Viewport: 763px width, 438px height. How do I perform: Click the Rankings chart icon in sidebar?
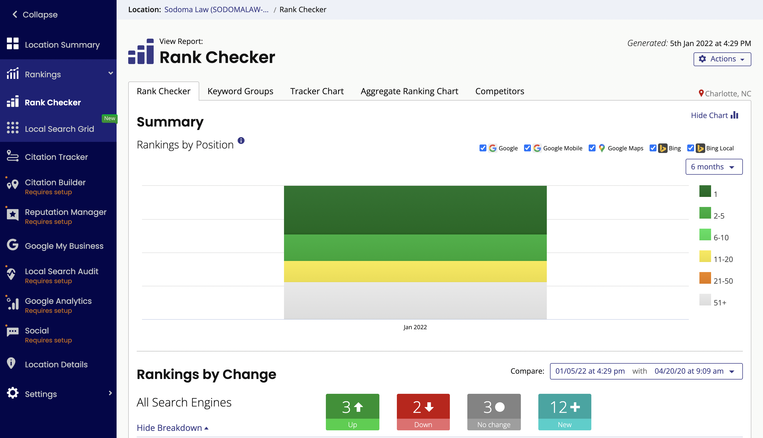coord(13,73)
